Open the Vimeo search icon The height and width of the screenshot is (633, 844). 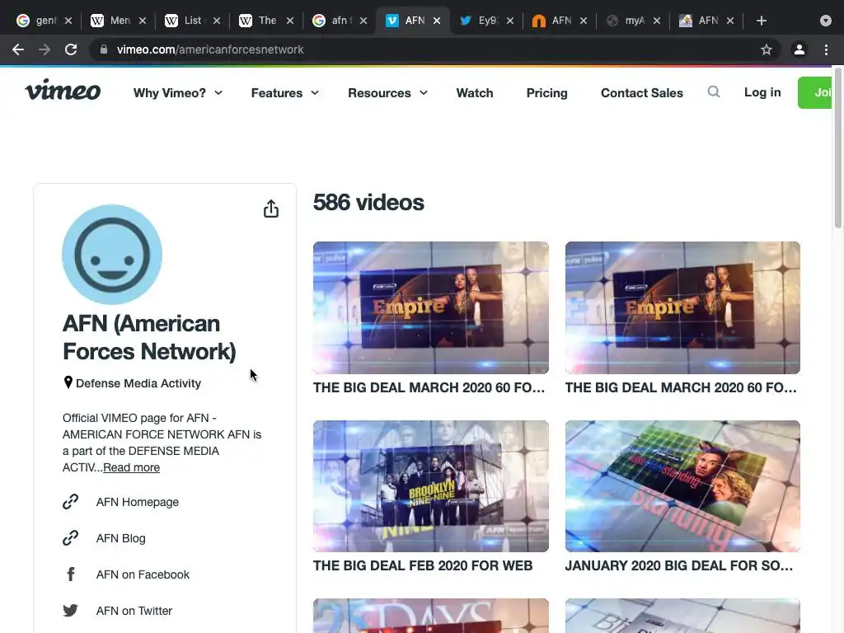tap(713, 92)
